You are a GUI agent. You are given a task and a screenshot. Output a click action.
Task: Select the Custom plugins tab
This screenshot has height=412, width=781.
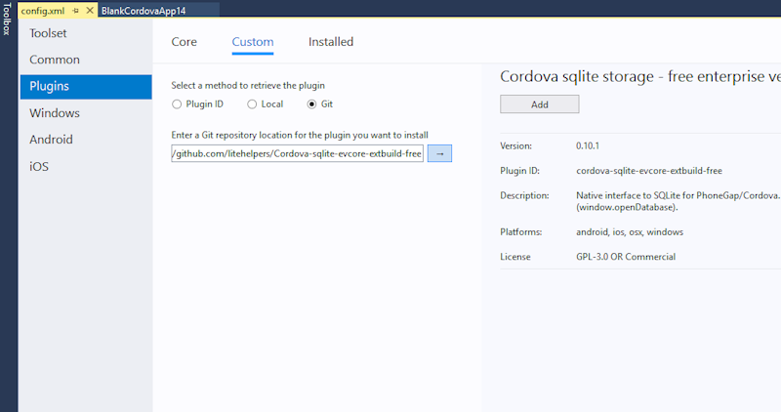point(252,42)
